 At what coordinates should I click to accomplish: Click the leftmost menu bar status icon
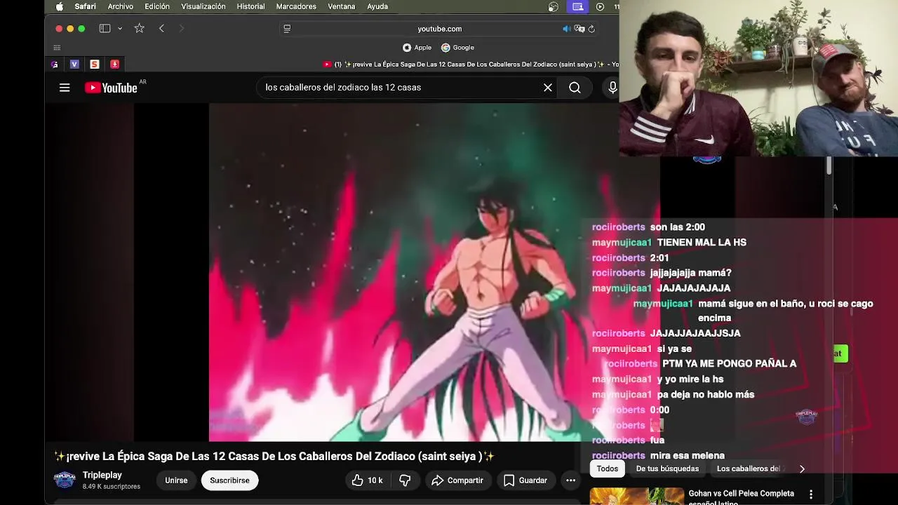click(554, 6)
